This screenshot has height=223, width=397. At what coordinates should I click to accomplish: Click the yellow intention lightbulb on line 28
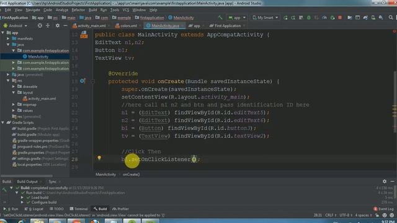[99, 158]
